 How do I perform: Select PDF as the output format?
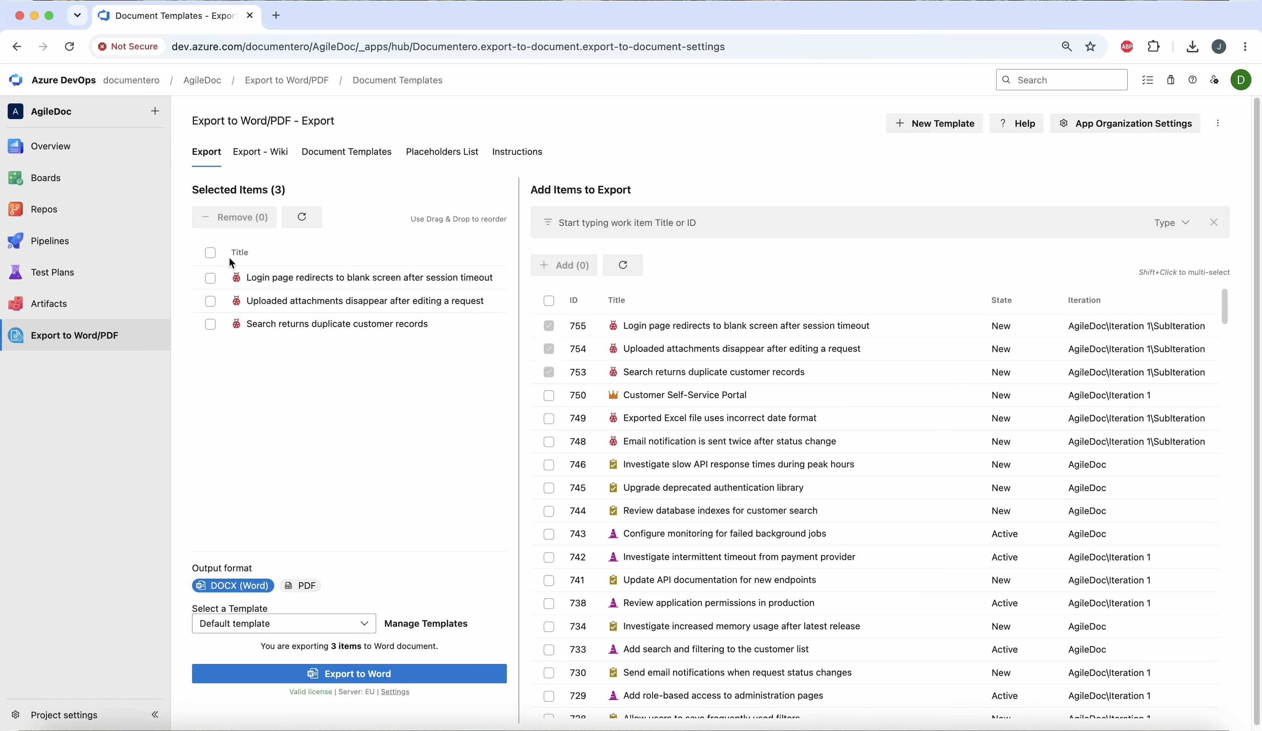click(300, 585)
